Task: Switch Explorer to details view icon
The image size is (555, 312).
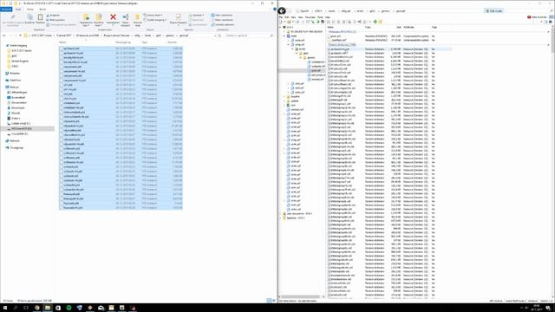Action: point(269,301)
